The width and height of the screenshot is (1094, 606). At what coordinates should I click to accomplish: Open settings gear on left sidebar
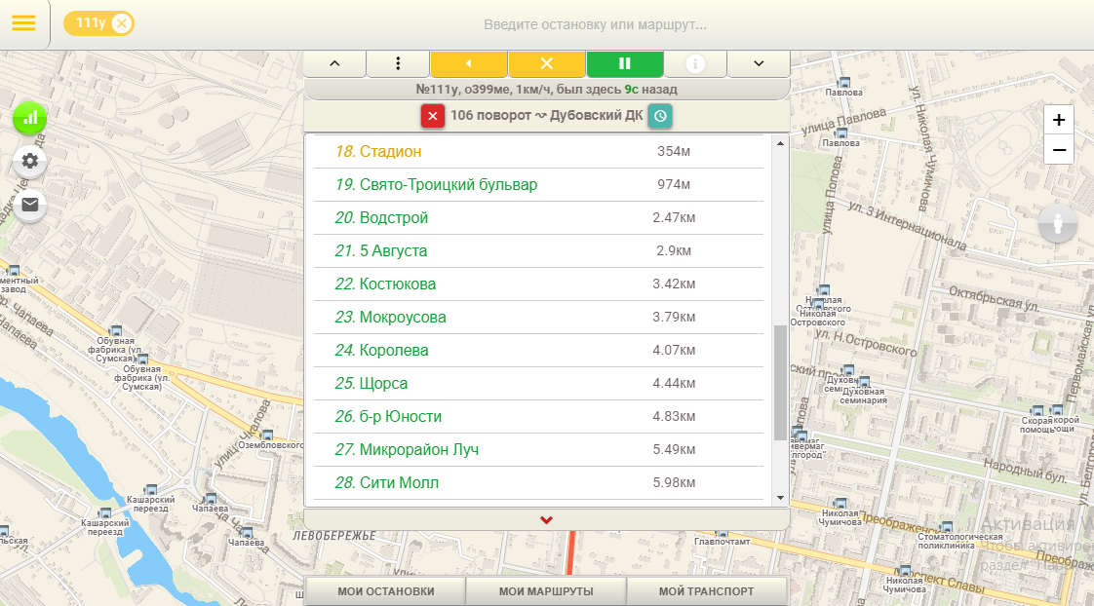click(30, 161)
